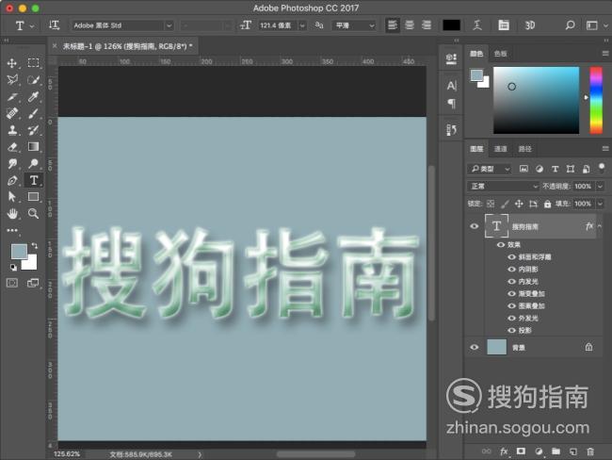Select the Zoom tool

tap(34, 213)
